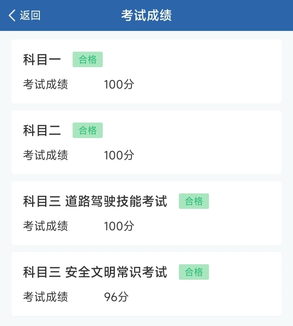Tap the 考试成绩 label under 安全文明常识考试
The image size is (293, 326).
coord(46,297)
